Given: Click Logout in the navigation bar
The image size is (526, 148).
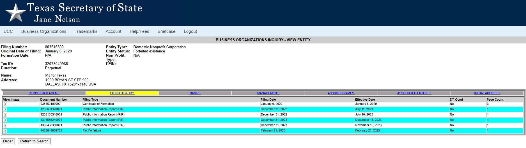Looking at the screenshot, I should 190,31.
